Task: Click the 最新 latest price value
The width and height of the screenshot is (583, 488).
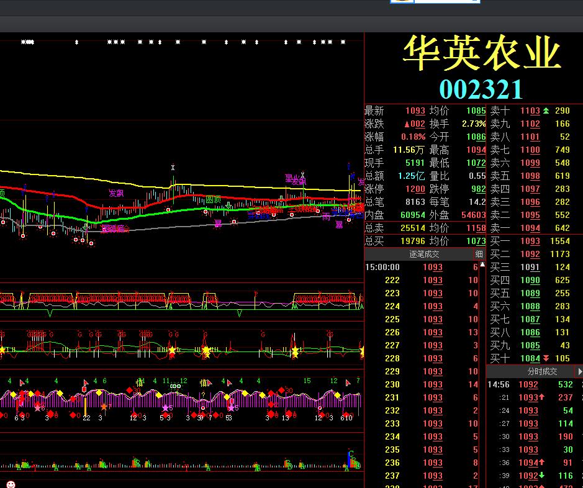Action: 415,111
